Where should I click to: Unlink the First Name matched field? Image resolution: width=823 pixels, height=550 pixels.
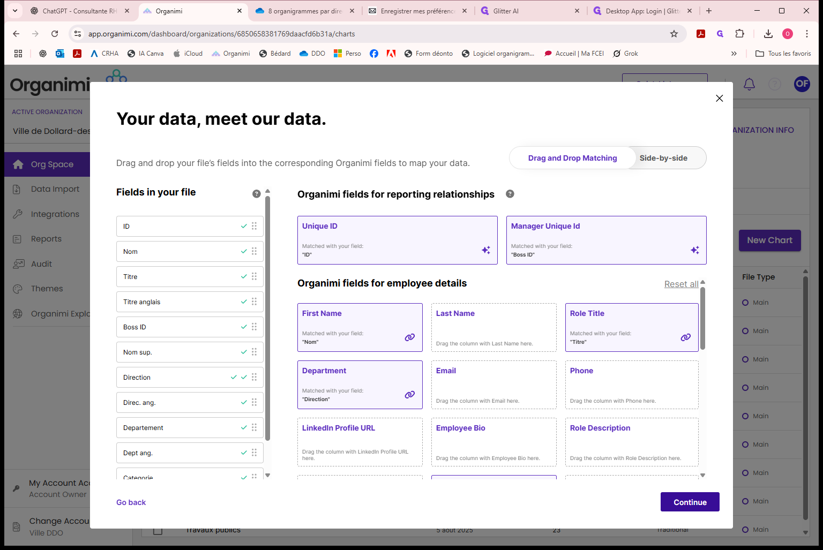410,337
